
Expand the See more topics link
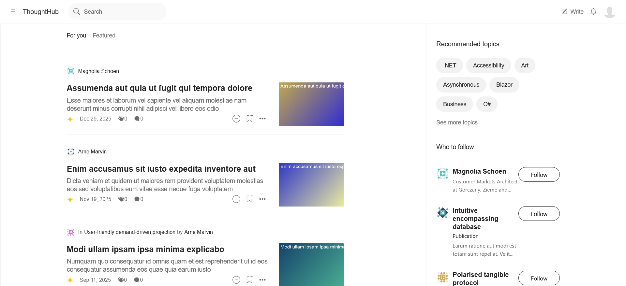[456, 122]
